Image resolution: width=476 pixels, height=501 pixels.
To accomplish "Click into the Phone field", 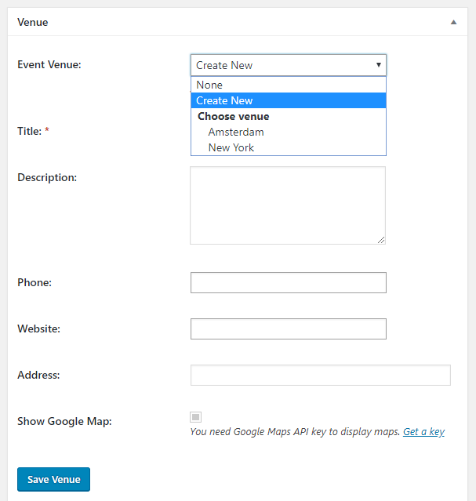I will coord(289,282).
